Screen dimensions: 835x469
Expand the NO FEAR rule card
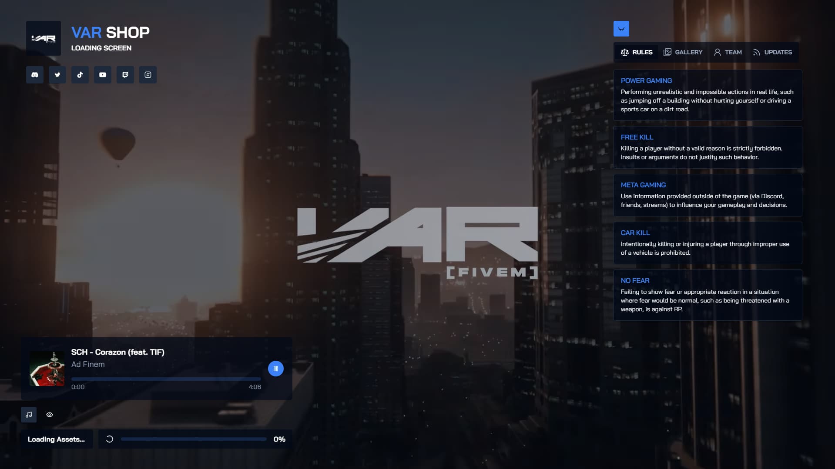pos(708,295)
